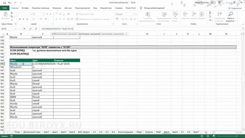Click zoom out minus button
Screen dimensions: 245x138
219,136
